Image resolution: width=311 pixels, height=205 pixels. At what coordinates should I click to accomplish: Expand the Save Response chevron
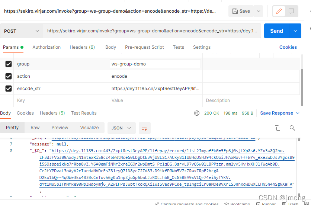(x=298, y=113)
